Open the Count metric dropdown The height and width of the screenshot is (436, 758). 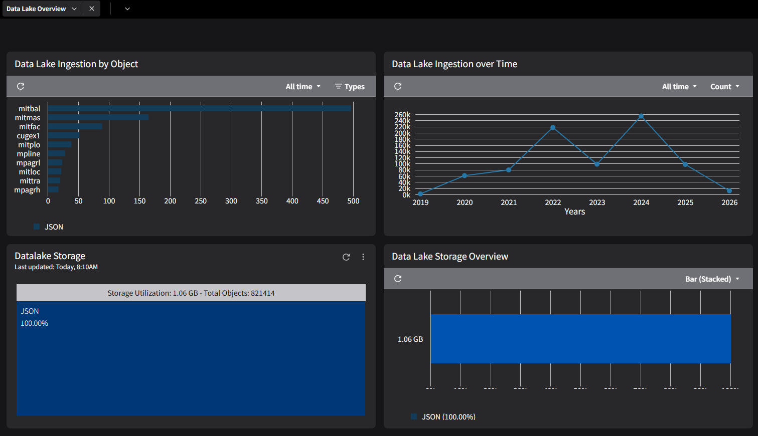pos(725,87)
